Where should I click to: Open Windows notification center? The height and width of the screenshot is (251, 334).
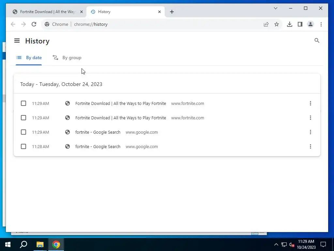click(323, 244)
